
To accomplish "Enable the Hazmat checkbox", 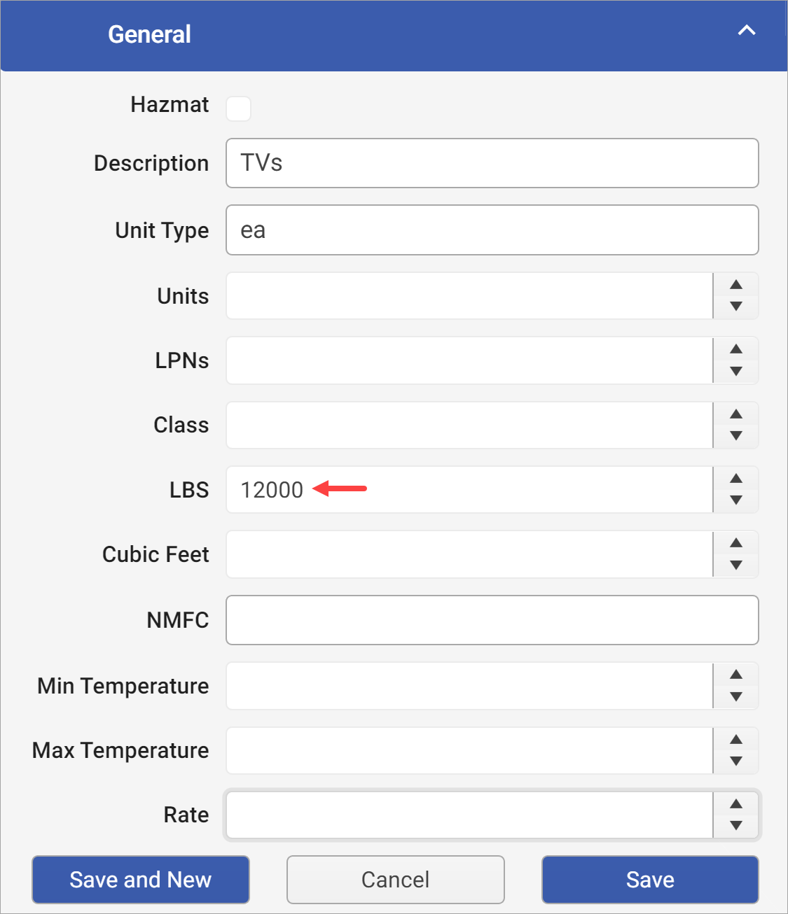I will (238, 109).
